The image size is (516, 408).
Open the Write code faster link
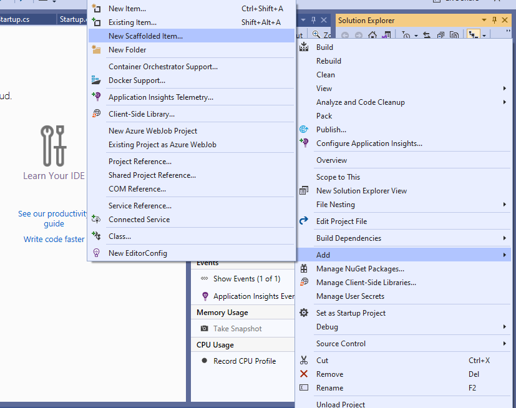point(54,239)
